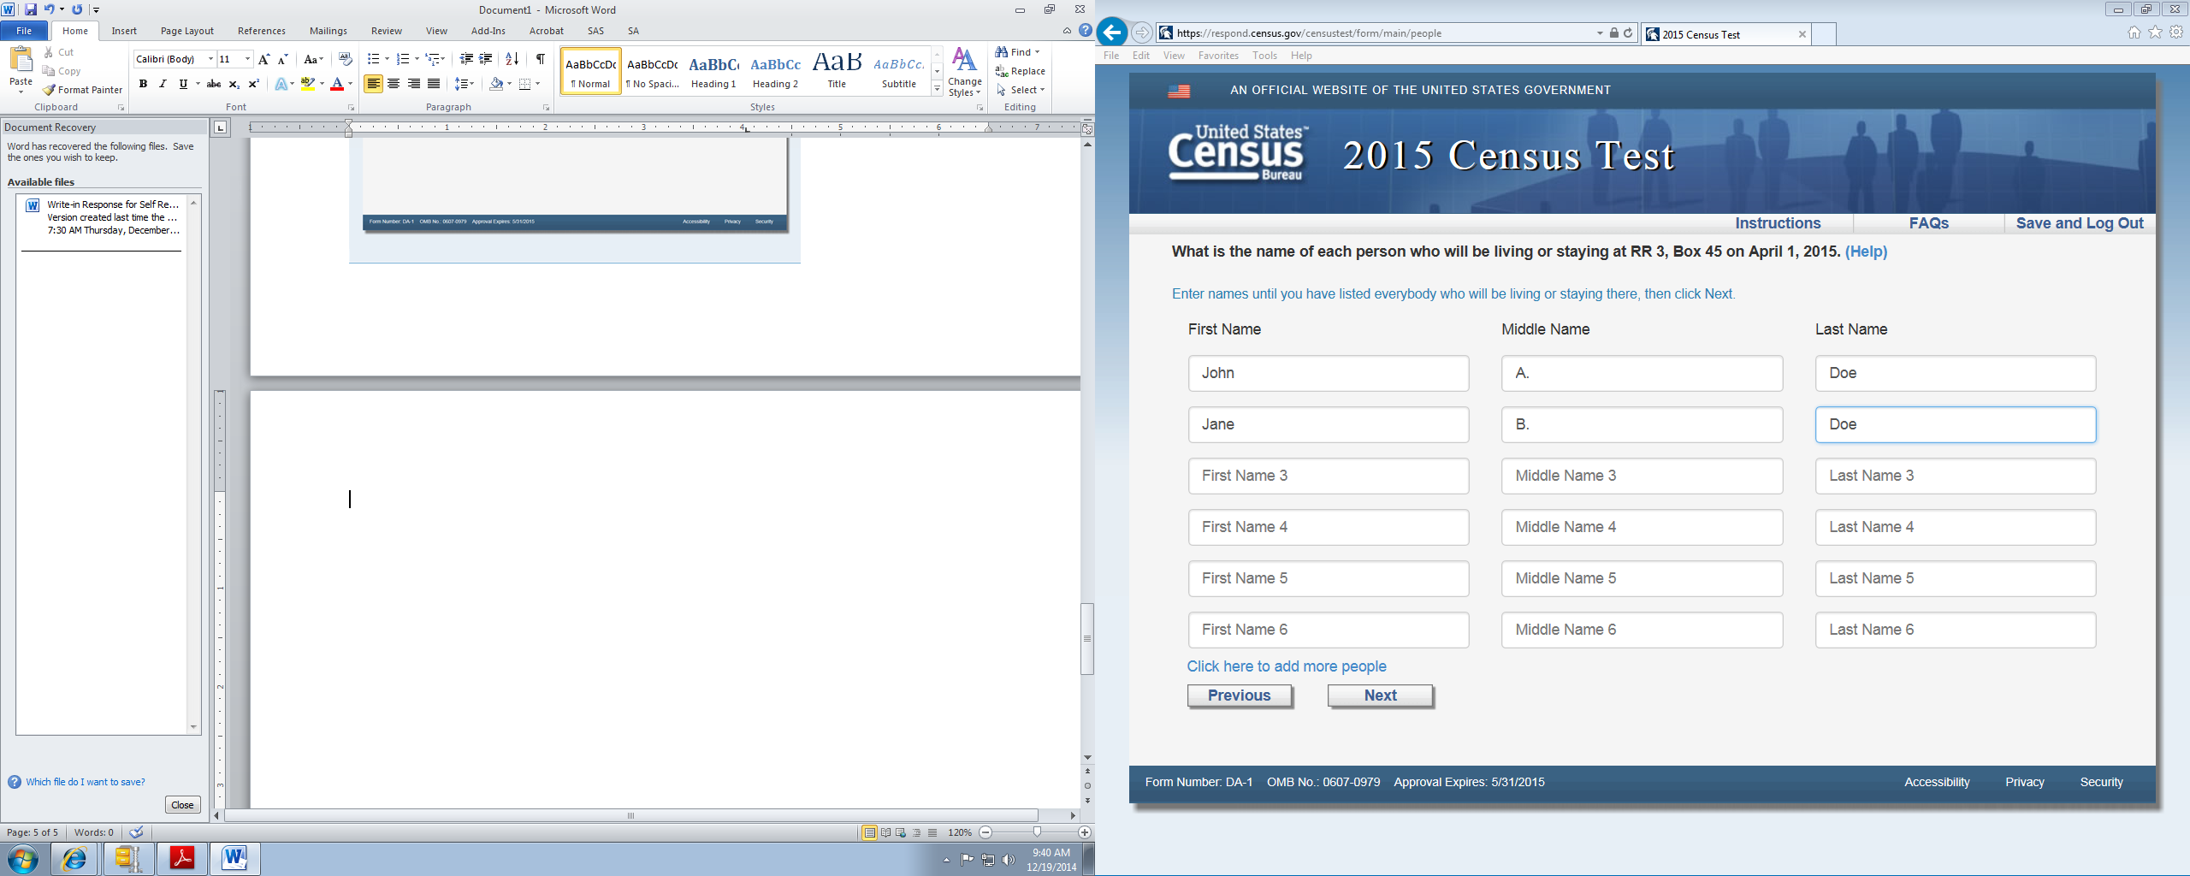The width and height of the screenshot is (2190, 876).
Task: Zoom out using the minus button
Action: (985, 832)
